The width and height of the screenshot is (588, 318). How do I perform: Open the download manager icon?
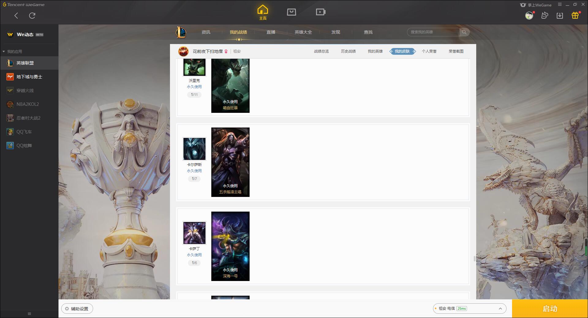[x=560, y=16]
